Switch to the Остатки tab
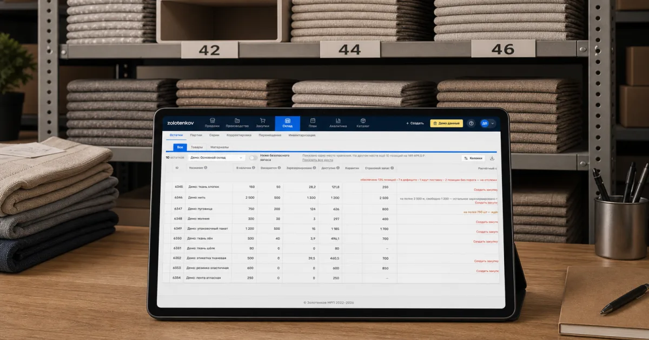 (x=176, y=135)
